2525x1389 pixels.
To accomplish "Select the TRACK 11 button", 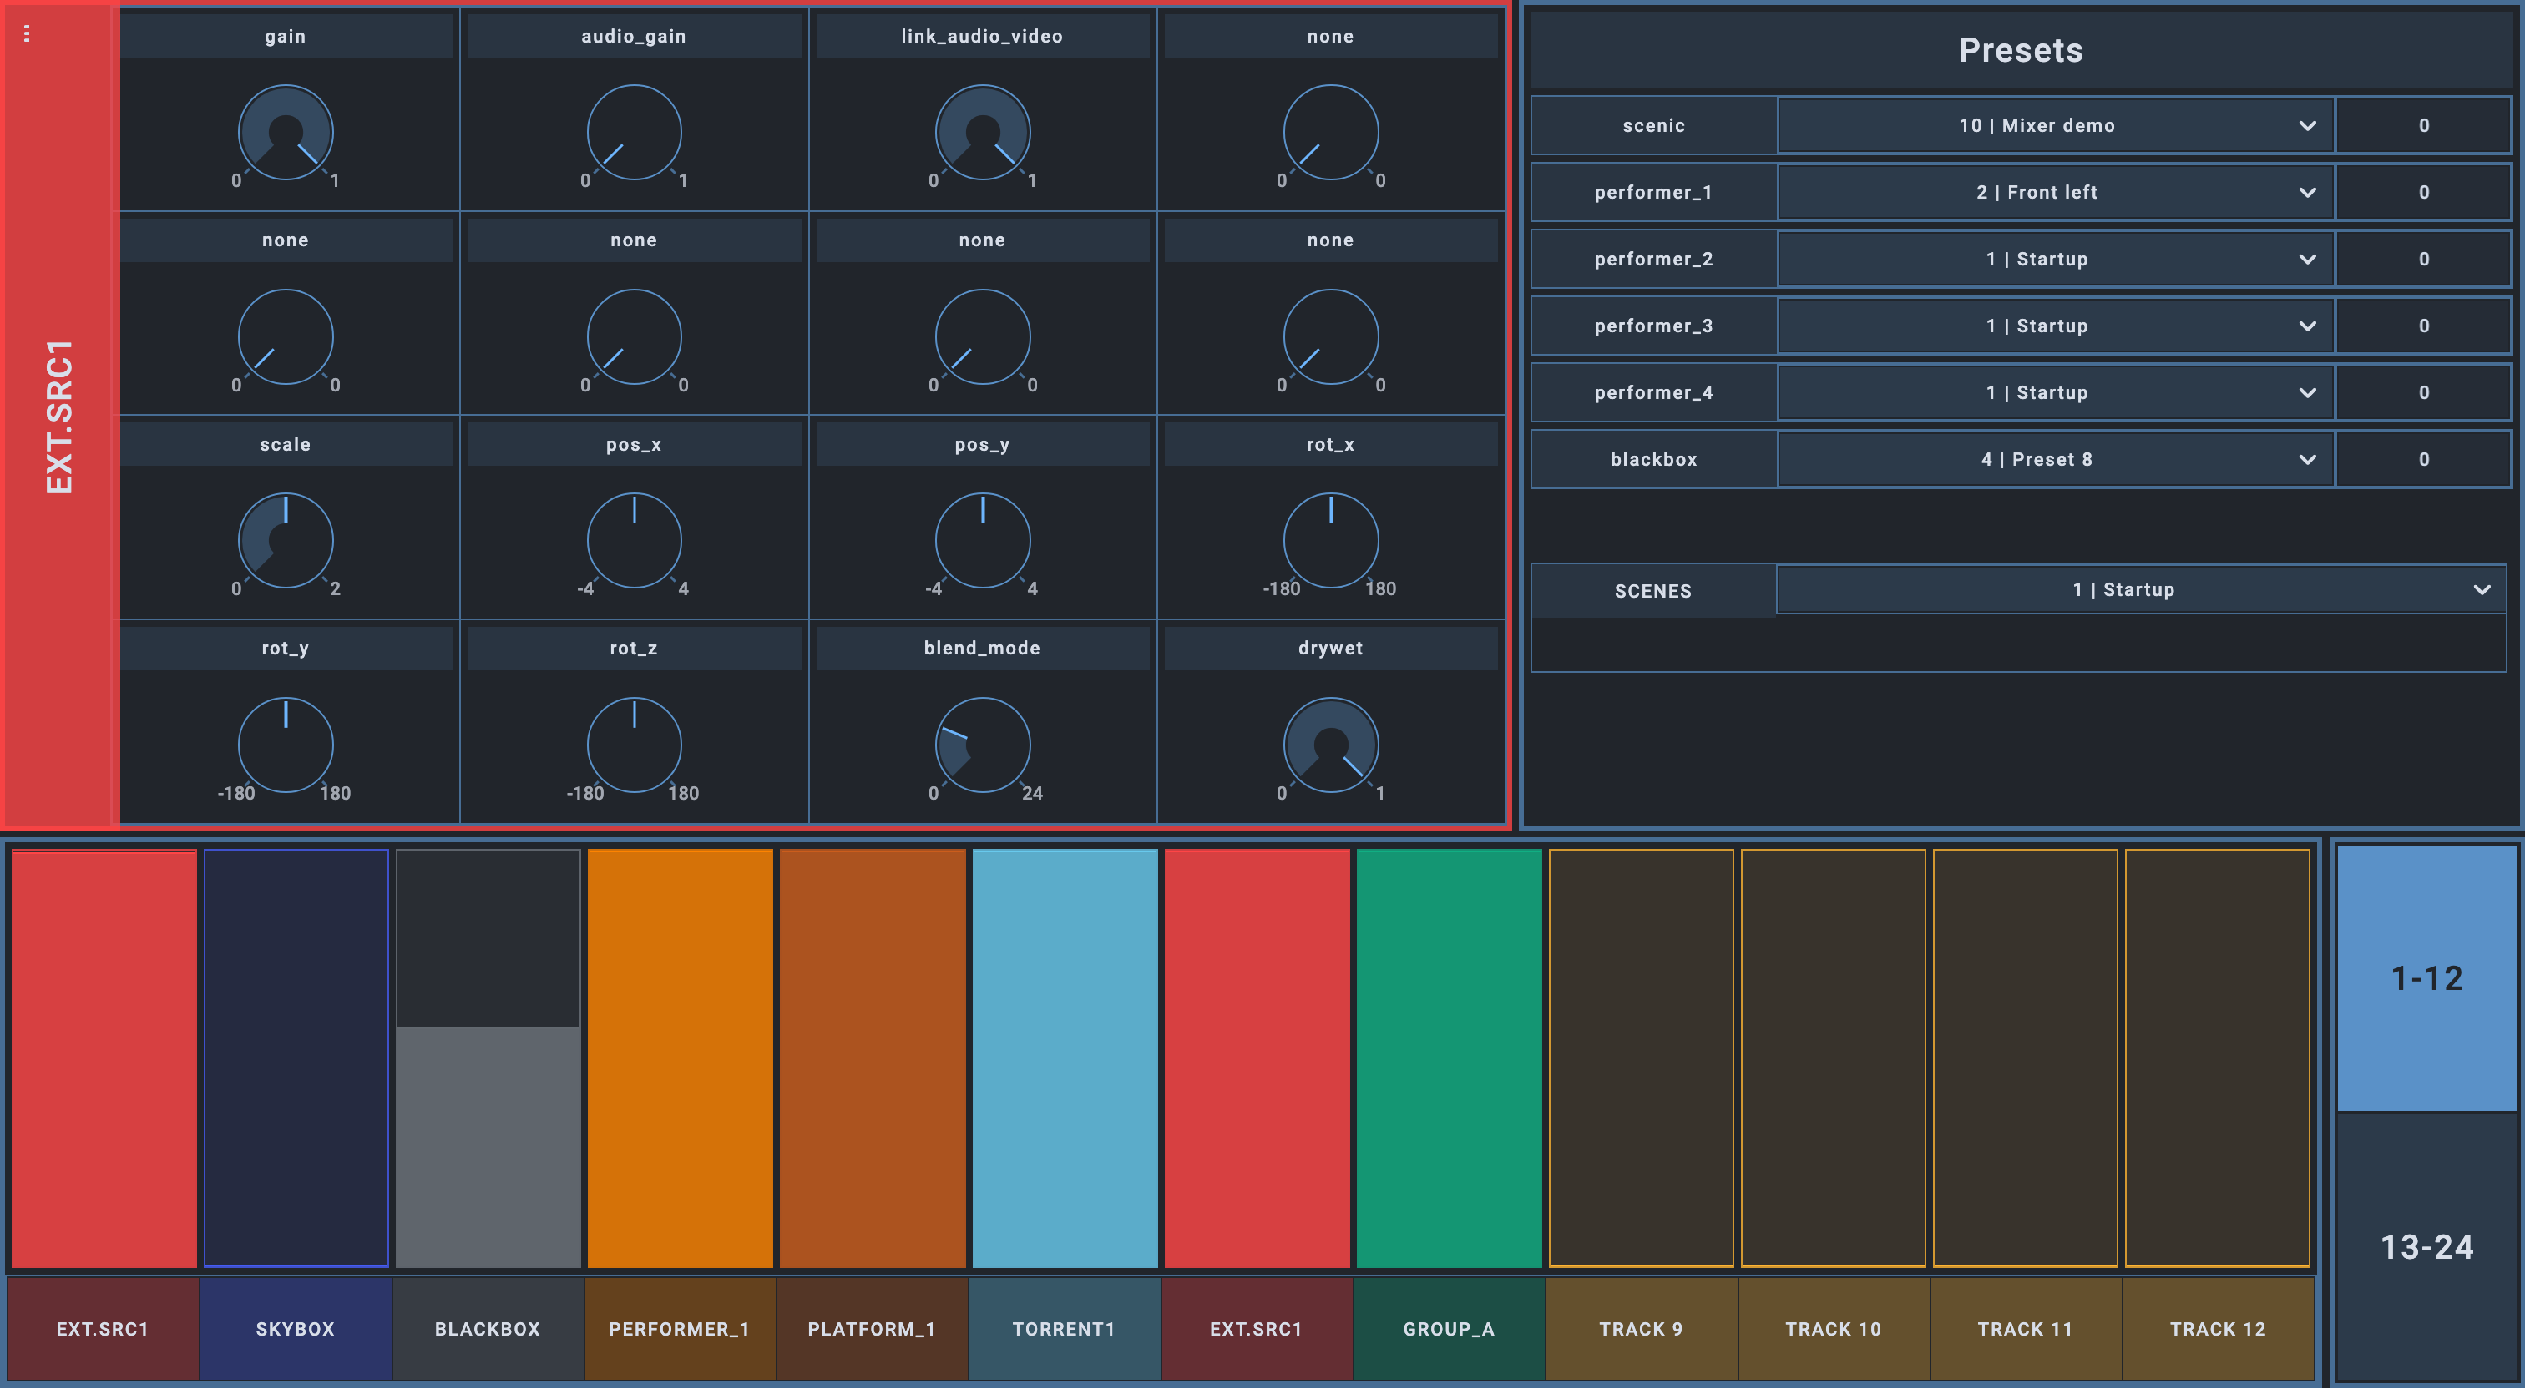I will (2025, 1328).
